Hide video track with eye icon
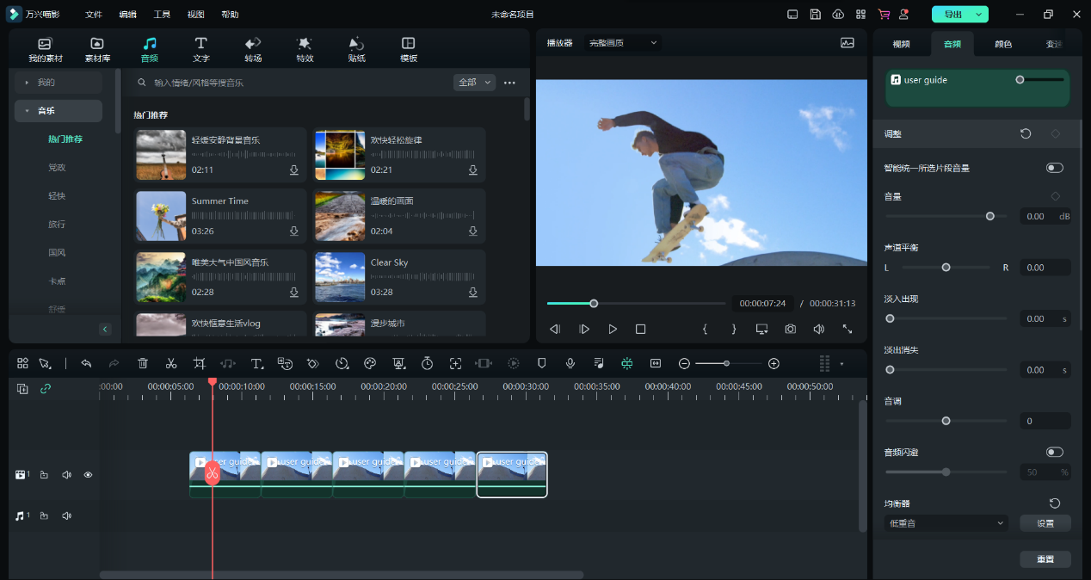 (88, 475)
